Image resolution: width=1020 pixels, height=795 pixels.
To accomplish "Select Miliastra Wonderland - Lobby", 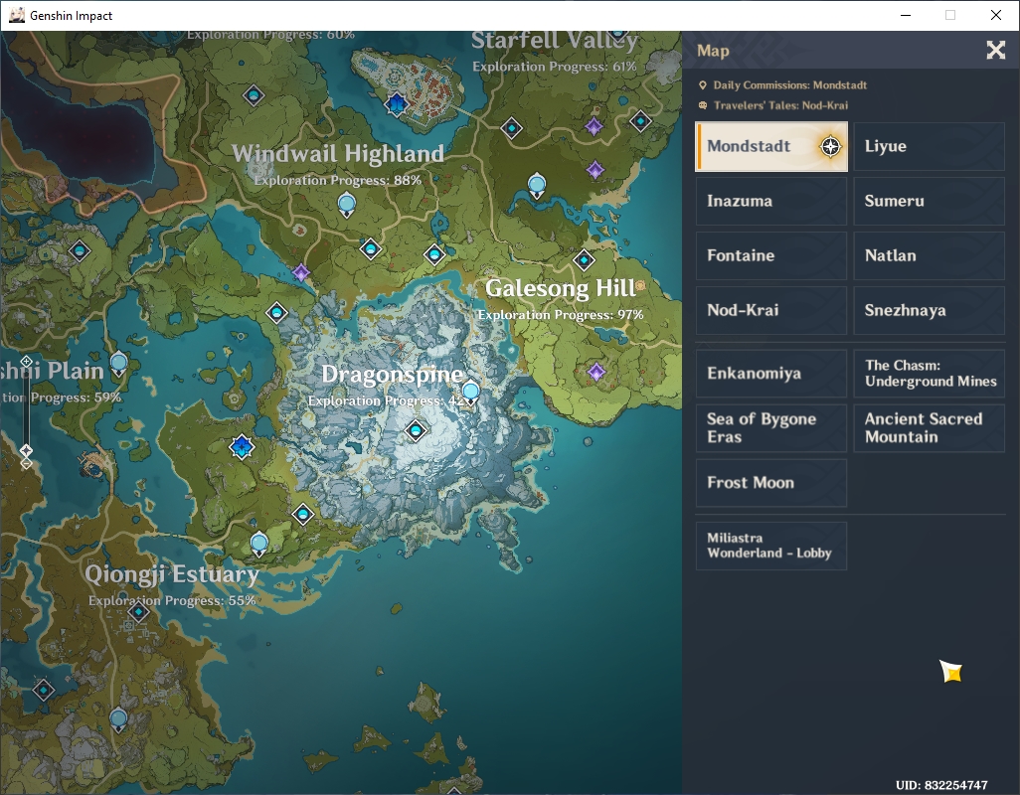I will point(771,546).
